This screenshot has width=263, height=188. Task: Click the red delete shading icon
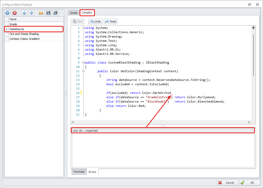[x=15, y=13]
